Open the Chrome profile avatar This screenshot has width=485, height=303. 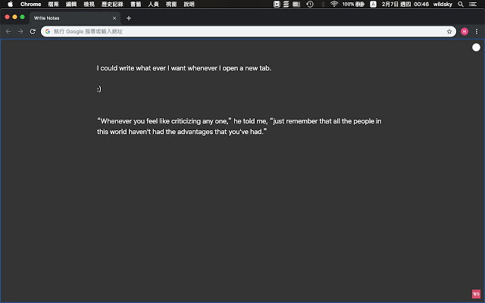(x=465, y=32)
